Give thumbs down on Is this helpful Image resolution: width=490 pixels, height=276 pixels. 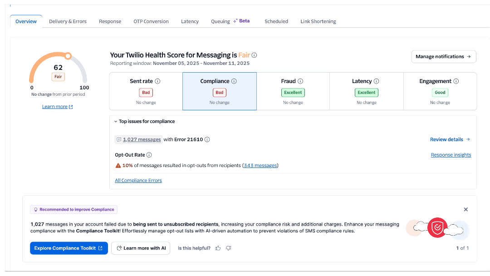[228, 248]
